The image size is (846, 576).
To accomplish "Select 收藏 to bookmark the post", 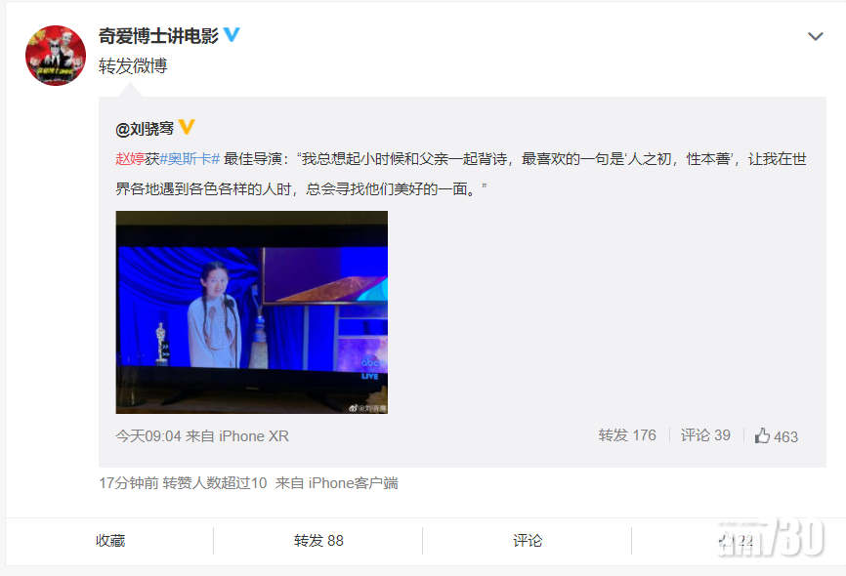I will [110, 541].
